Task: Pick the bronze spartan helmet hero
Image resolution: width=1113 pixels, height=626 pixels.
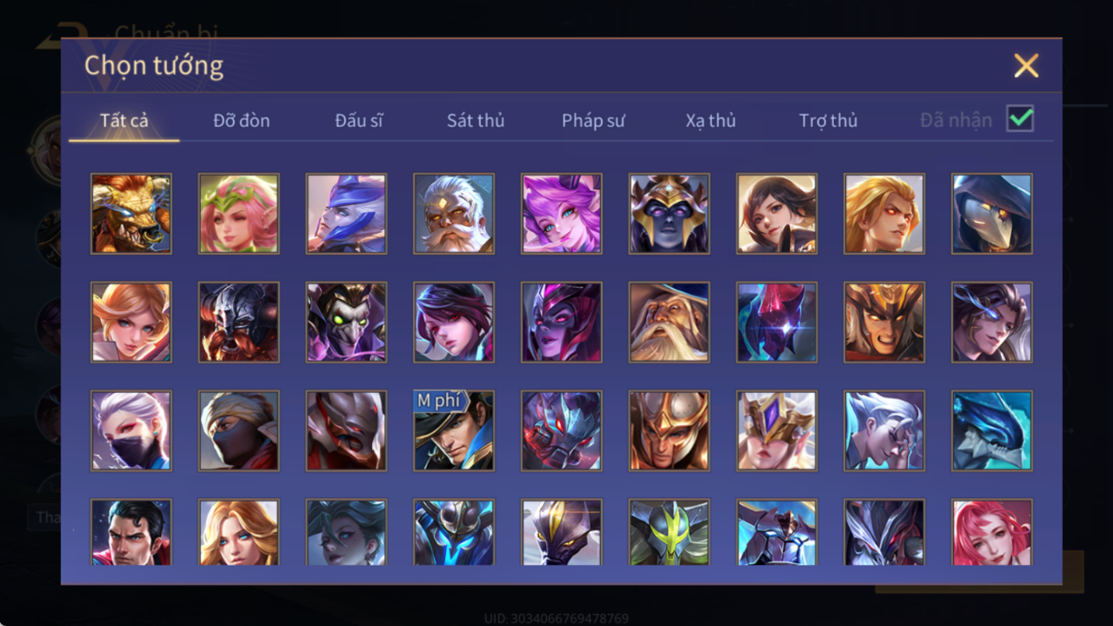Action: (669, 430)
